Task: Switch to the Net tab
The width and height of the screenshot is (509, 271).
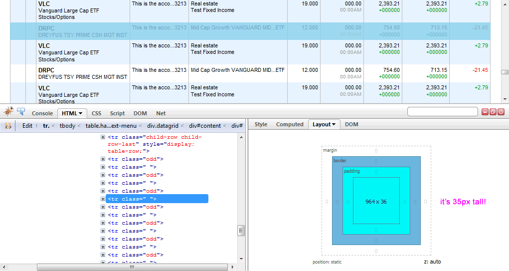Action: point(161,113)
